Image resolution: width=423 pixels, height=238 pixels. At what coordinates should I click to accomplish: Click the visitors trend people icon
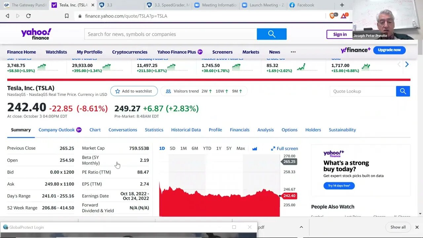tap(168, 91)
